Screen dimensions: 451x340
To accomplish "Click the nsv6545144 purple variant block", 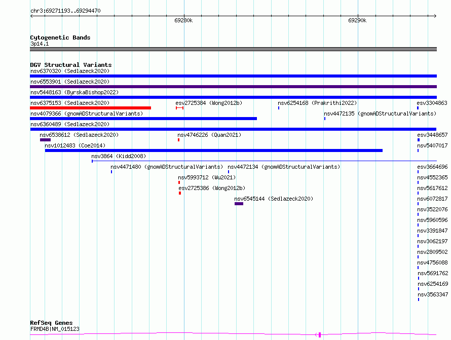I will coord(239,204).
